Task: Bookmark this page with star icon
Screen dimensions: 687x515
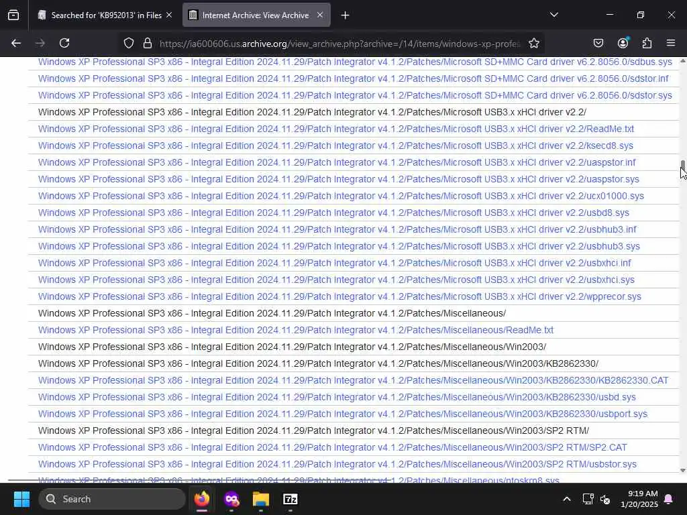Action: pos(533,44)
